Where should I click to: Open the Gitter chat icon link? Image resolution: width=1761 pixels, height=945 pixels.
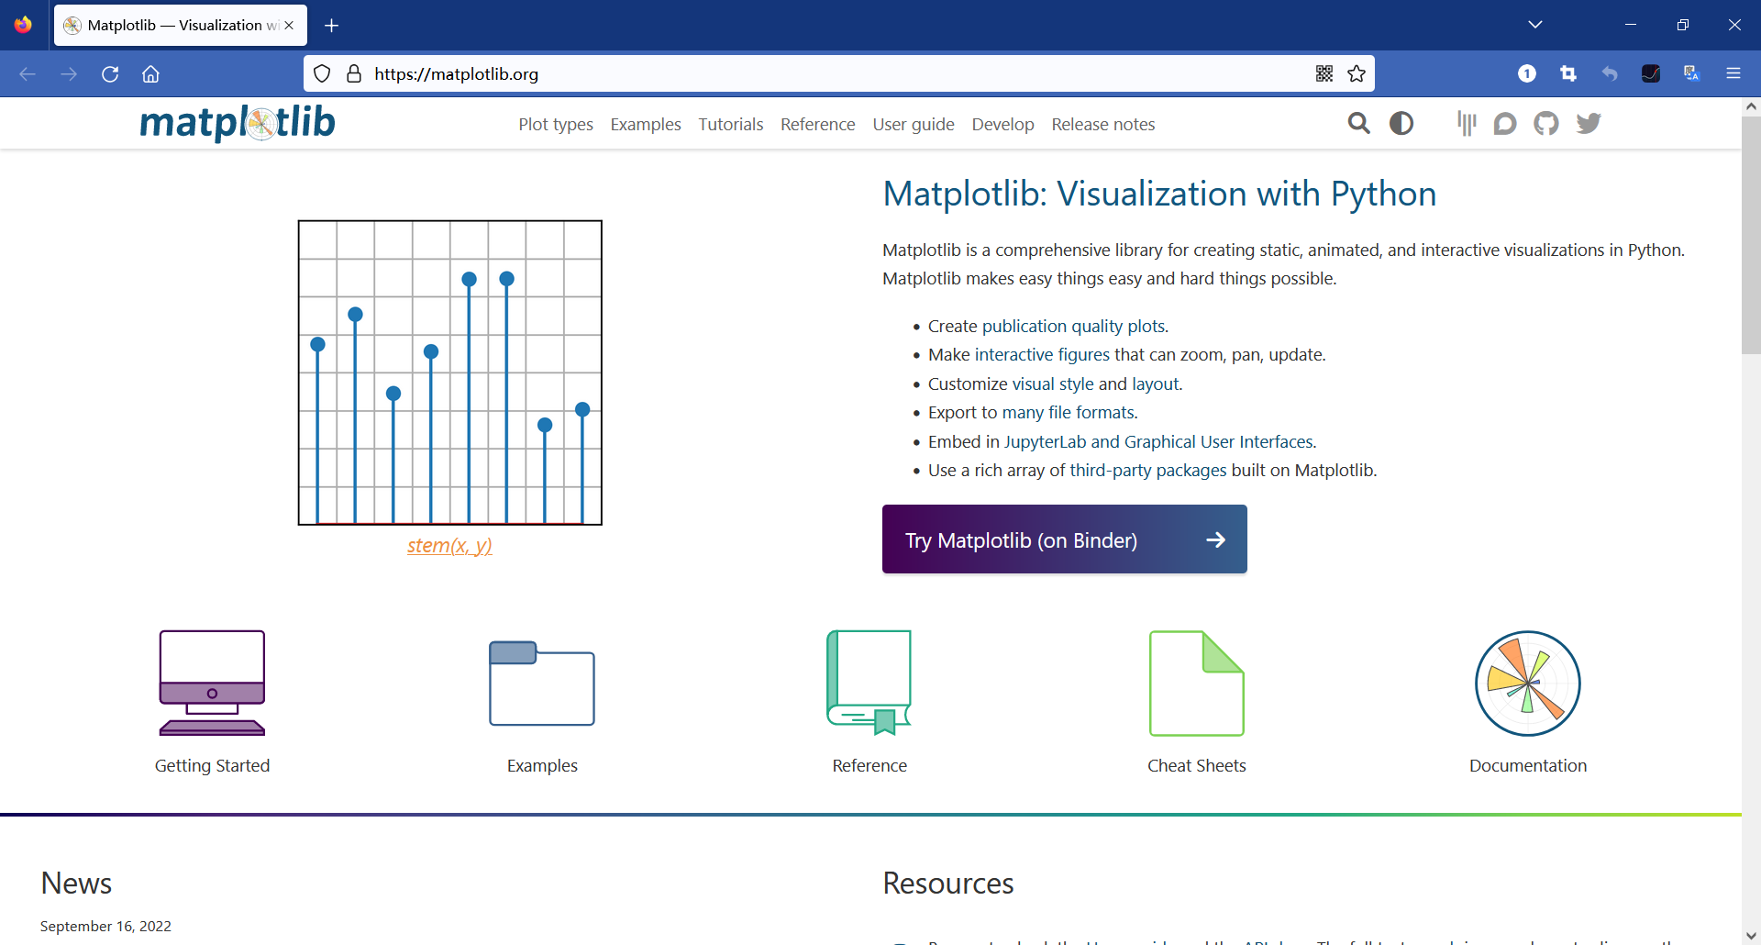tap(1467, 123)
